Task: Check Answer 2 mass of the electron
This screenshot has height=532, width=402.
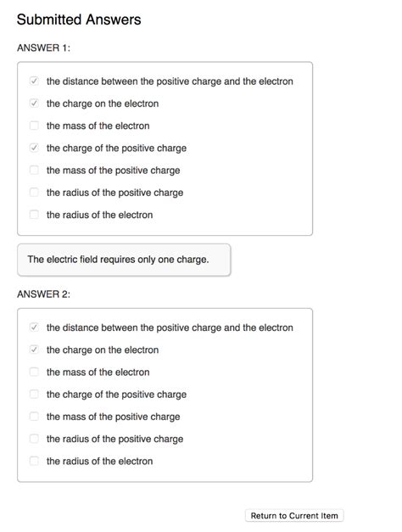Action: pyautogui.click(x=34, y=372)
